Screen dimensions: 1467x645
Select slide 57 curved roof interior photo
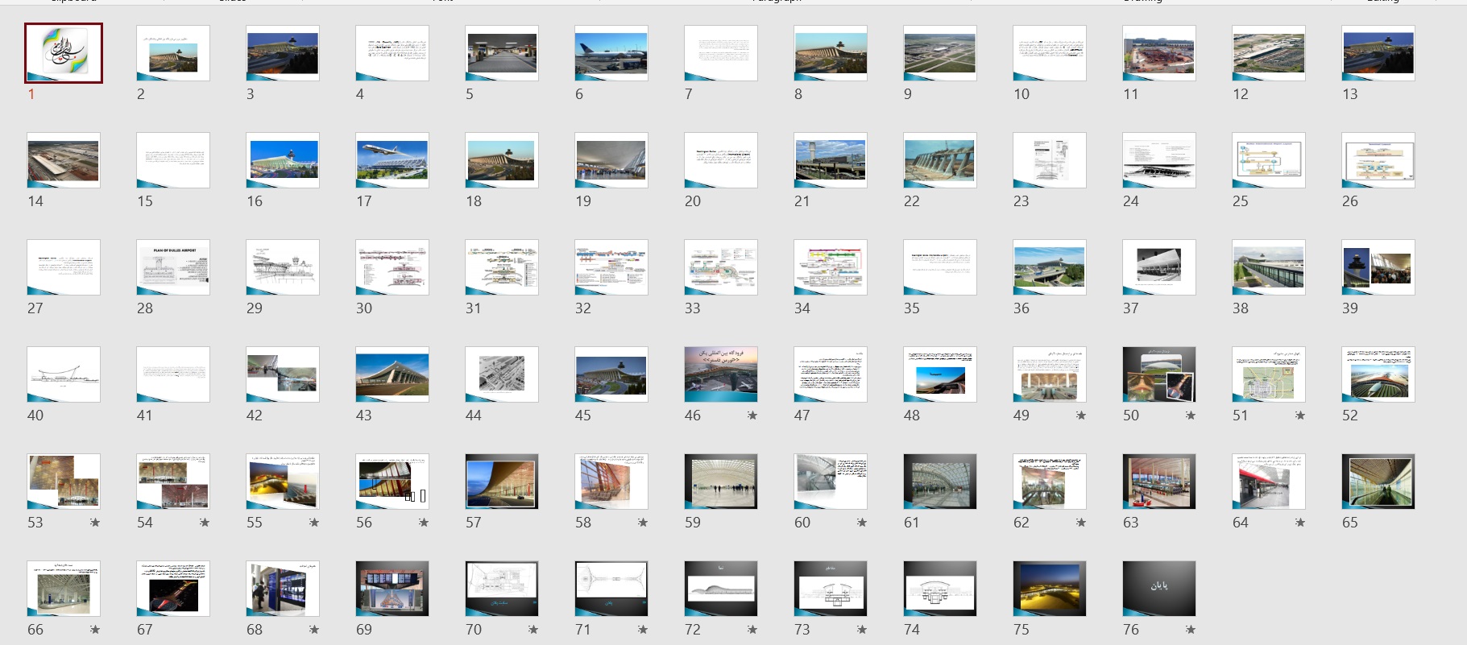tap(501, 482)
